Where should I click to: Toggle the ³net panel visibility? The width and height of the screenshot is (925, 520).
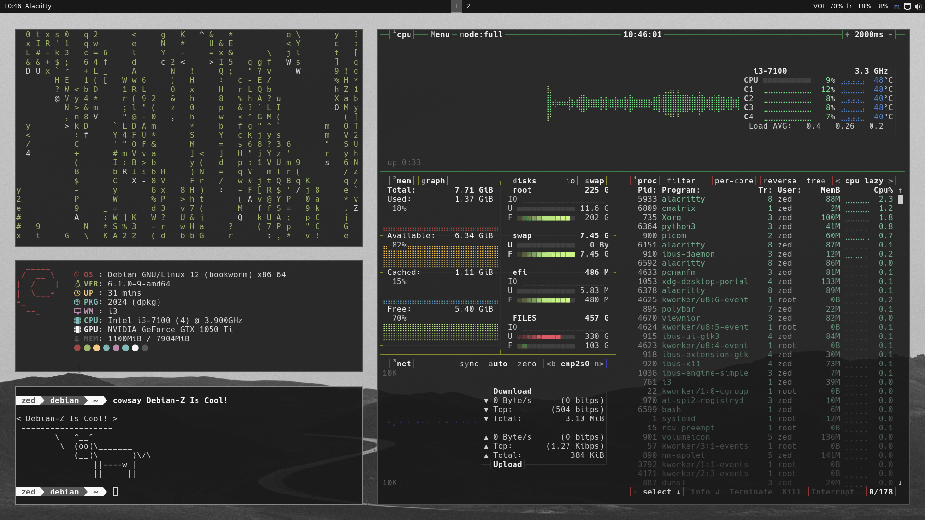pos(404,364)
